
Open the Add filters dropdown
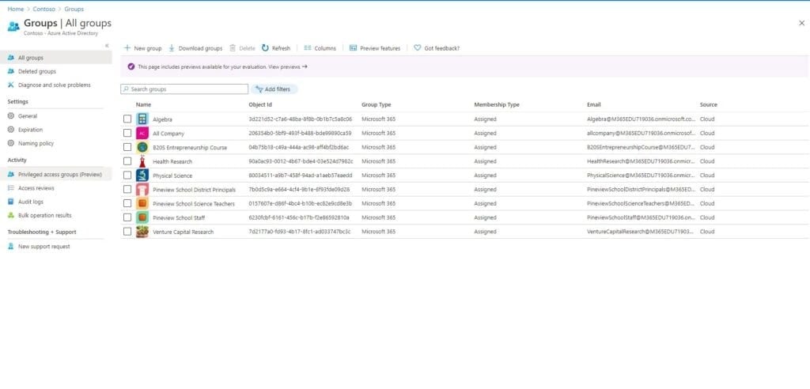point(274,89)
